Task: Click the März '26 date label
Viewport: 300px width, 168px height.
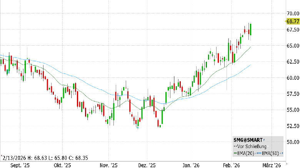Action: coord(272,165)
